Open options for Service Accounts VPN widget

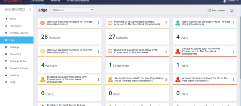(x=234, y=51)
